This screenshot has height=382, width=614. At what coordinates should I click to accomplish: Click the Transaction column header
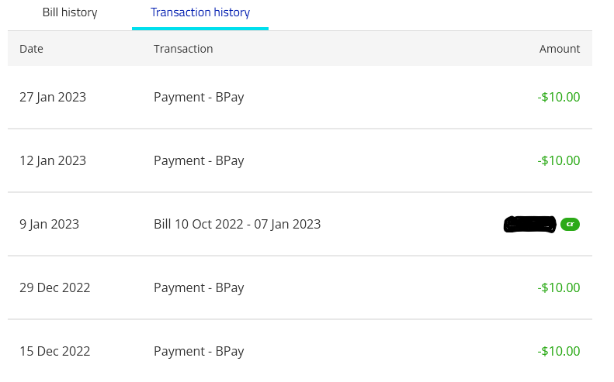pyautogui.click(x=183, y=49)
